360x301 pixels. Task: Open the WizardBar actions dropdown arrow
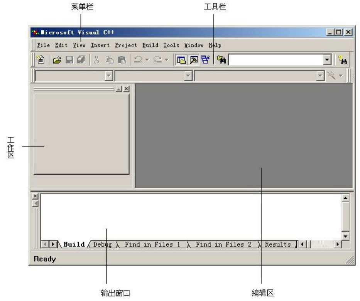(x=341, y=76)
